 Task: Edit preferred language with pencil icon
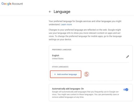127,57
